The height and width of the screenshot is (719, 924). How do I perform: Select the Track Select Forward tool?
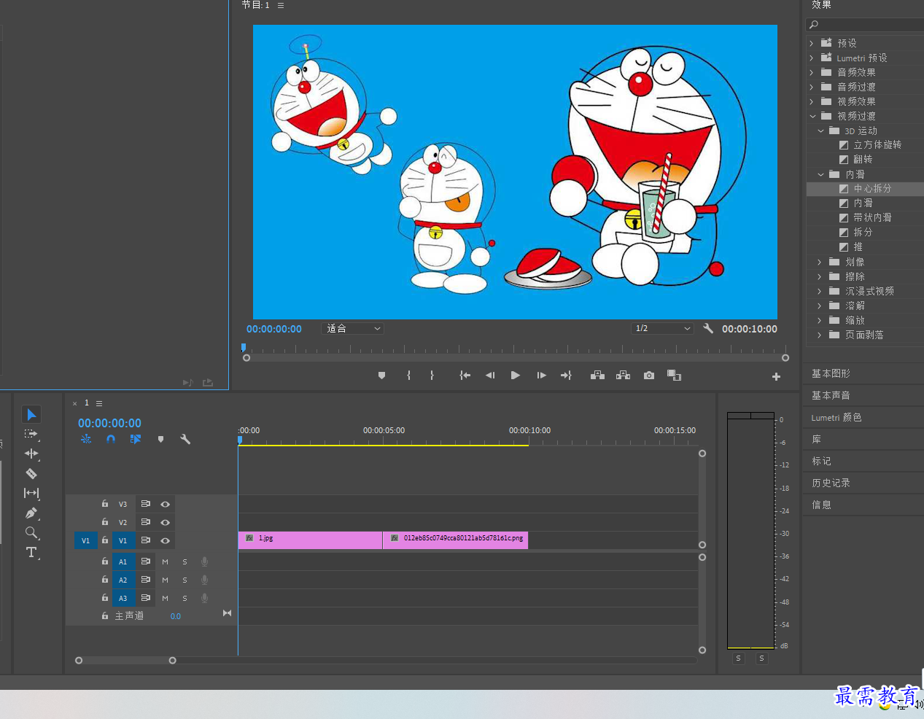tap(31, 434)
